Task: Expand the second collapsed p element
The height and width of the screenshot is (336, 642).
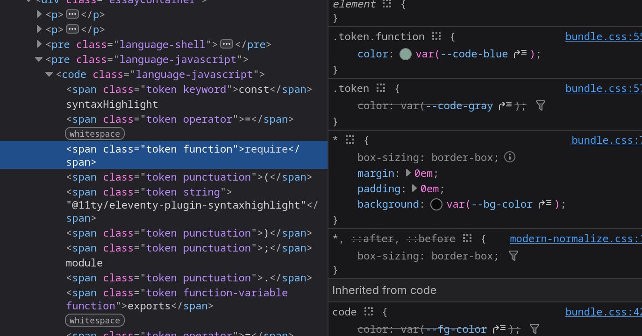Action: click(39, 29)
